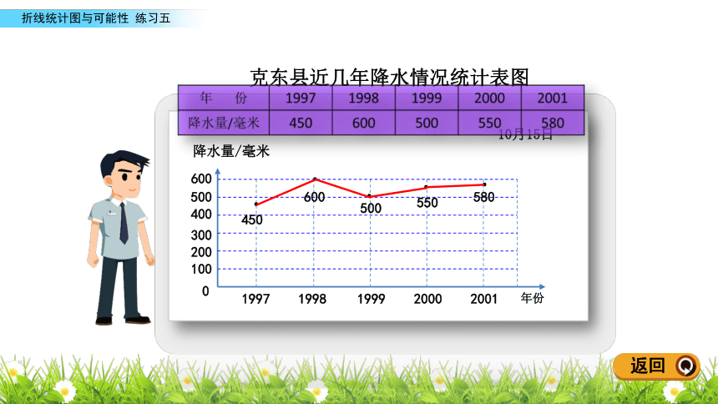Image resolution: width=718 pixels, height=404 pixels.
Task: Click the table row label 降水量/毫米
Action: [x=224, y=123]
